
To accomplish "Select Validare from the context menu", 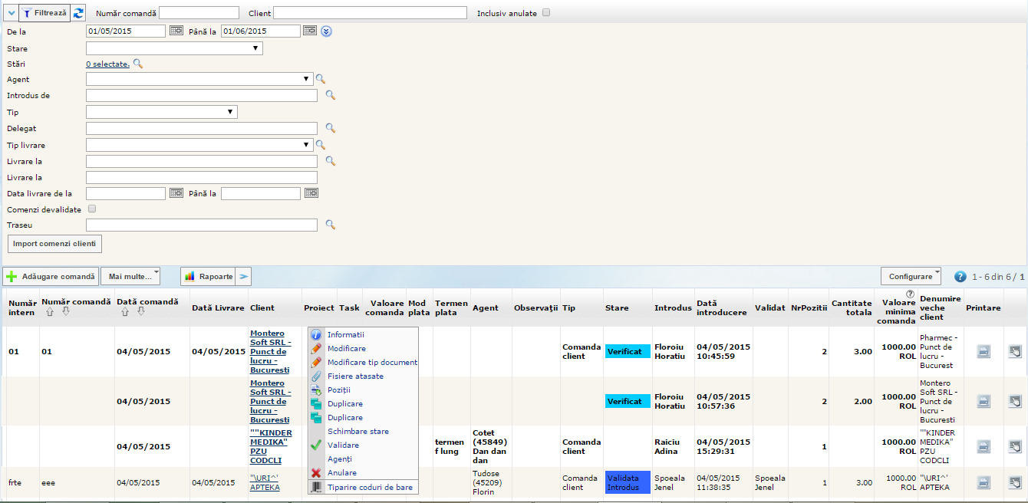I will point(342,445).
